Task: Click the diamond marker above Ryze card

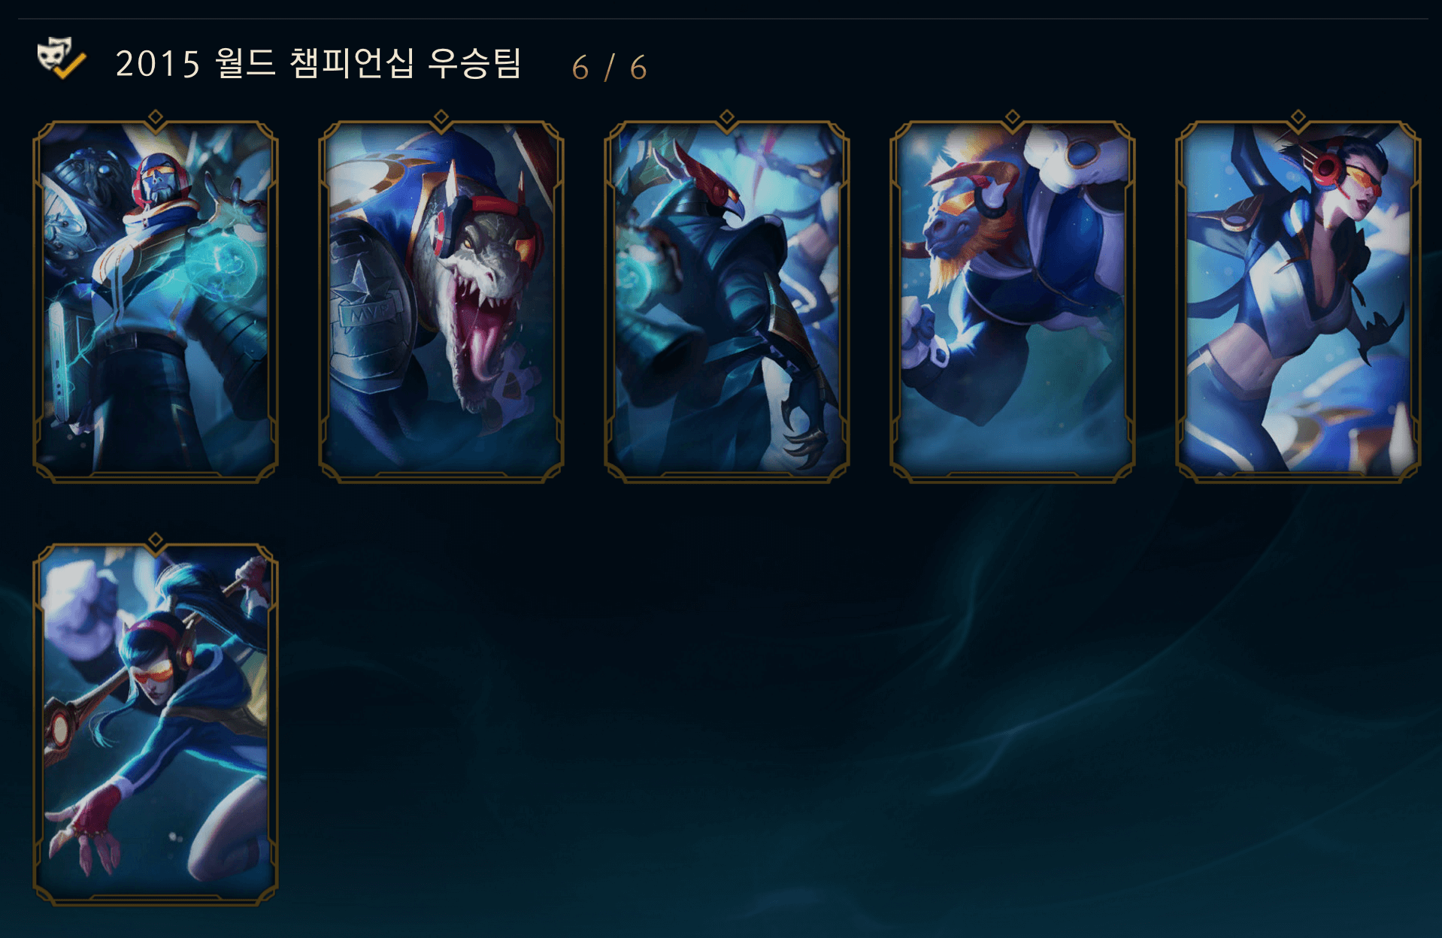Action: (156, 117)
